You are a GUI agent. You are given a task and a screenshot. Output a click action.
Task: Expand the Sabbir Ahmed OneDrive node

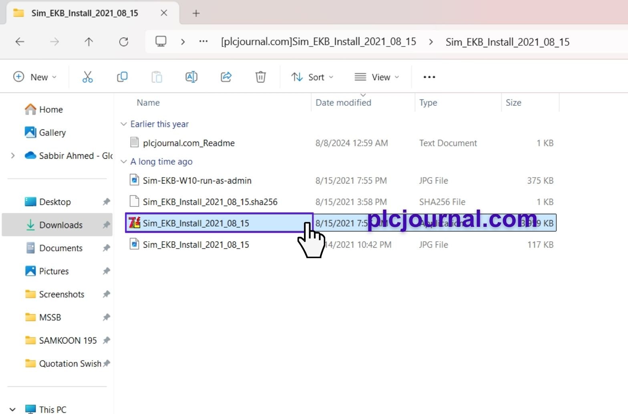point(13,156)
